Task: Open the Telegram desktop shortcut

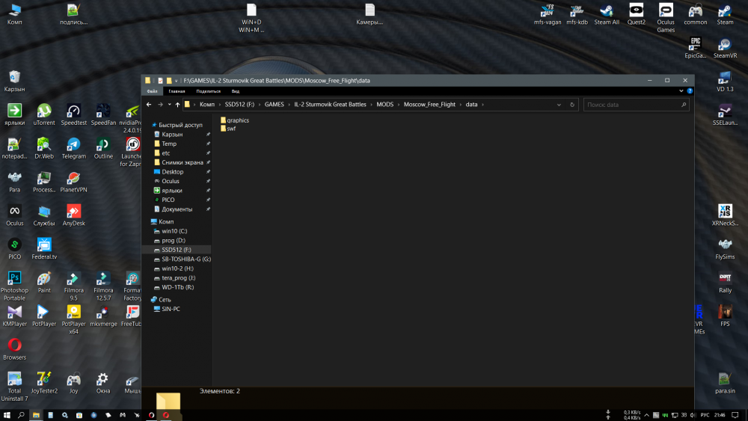Action: [73, 148]
